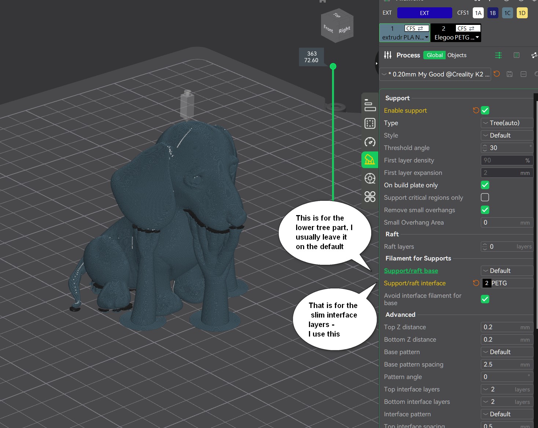This screenshot has width=538, height=428.
Task: Open the Support/raft base filament dropdown
Action: pos(507,271)
